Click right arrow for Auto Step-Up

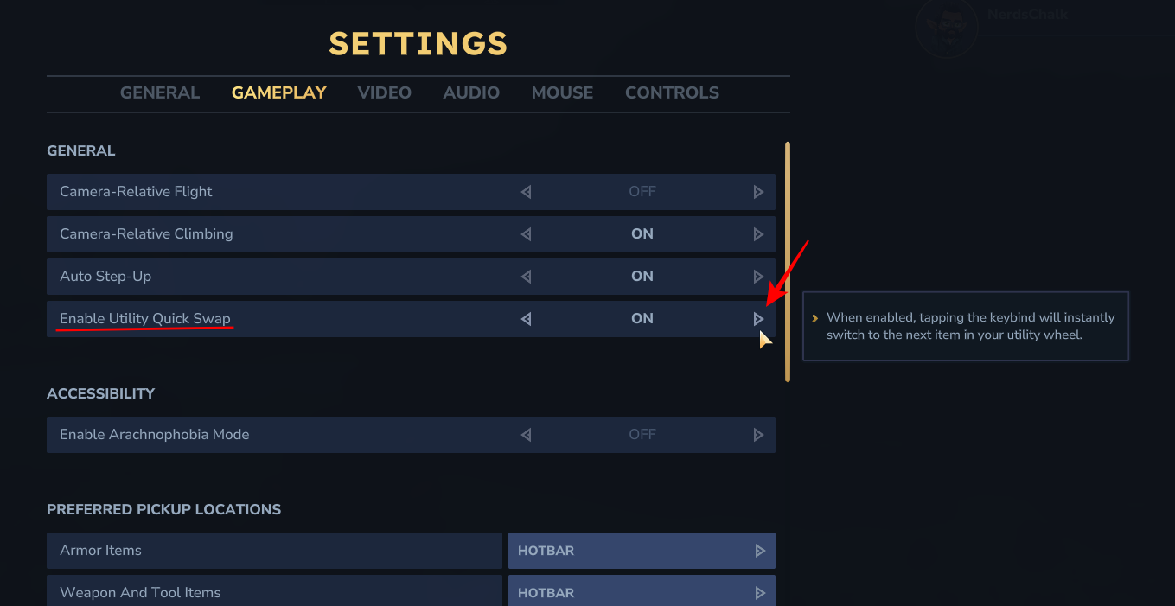758,277
